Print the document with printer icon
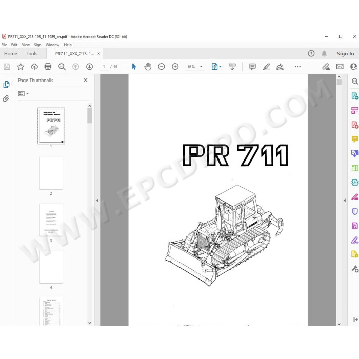359x359 pixels. (x=48, y=67)
